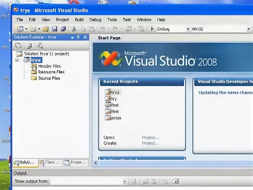Image resolution: width=253 pixels, height=190 pixels.
Task: Click the Open File toolbar icon
Action: (46, 29)
